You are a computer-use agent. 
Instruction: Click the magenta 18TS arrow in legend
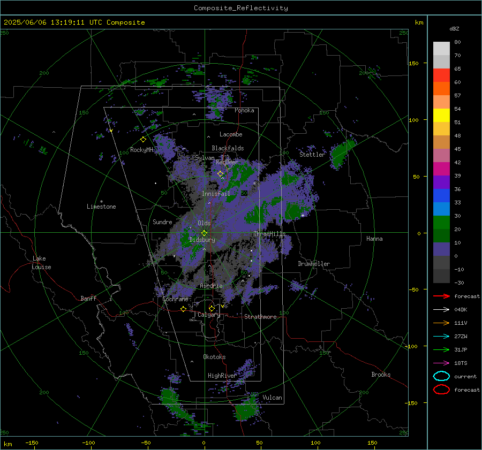tap(441, 363)
